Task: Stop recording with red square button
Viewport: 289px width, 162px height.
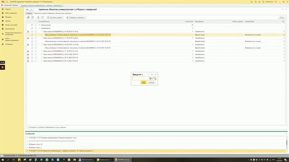Action: [2, 67]
